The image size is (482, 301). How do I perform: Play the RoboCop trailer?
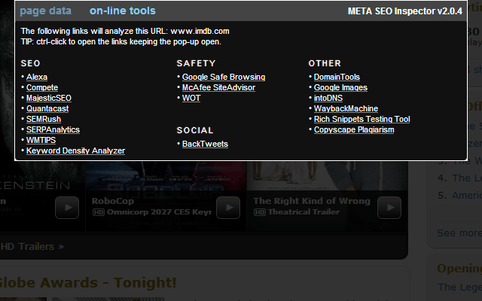point(228,208)
